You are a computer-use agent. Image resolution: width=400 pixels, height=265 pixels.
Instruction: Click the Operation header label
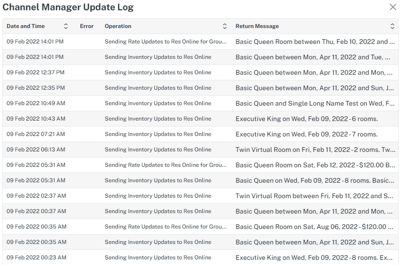[118, 26]
